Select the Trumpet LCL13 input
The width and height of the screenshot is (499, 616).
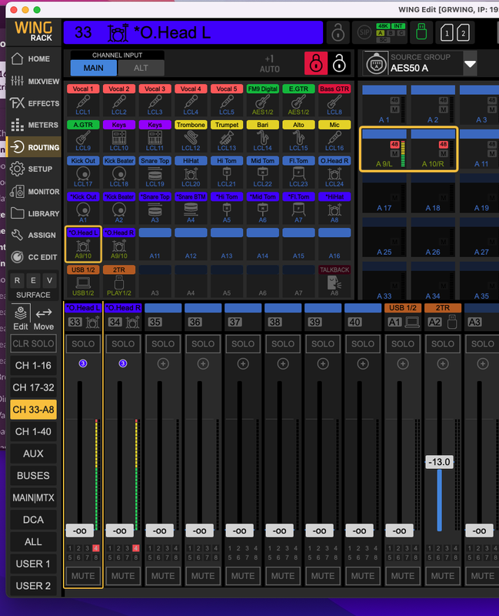click(227, 136)
